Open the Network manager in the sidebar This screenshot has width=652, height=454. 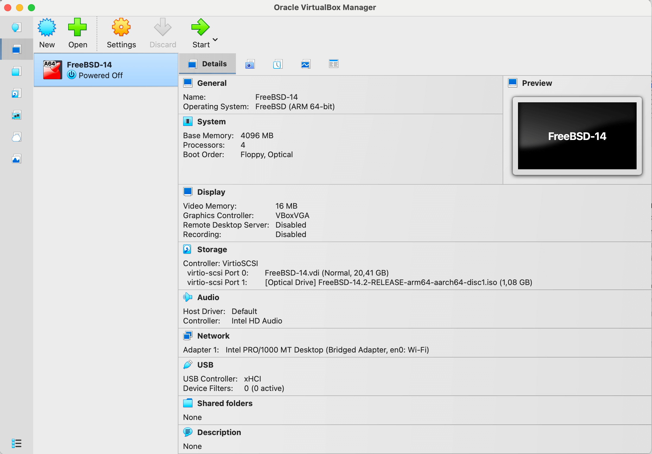[16, 115]
